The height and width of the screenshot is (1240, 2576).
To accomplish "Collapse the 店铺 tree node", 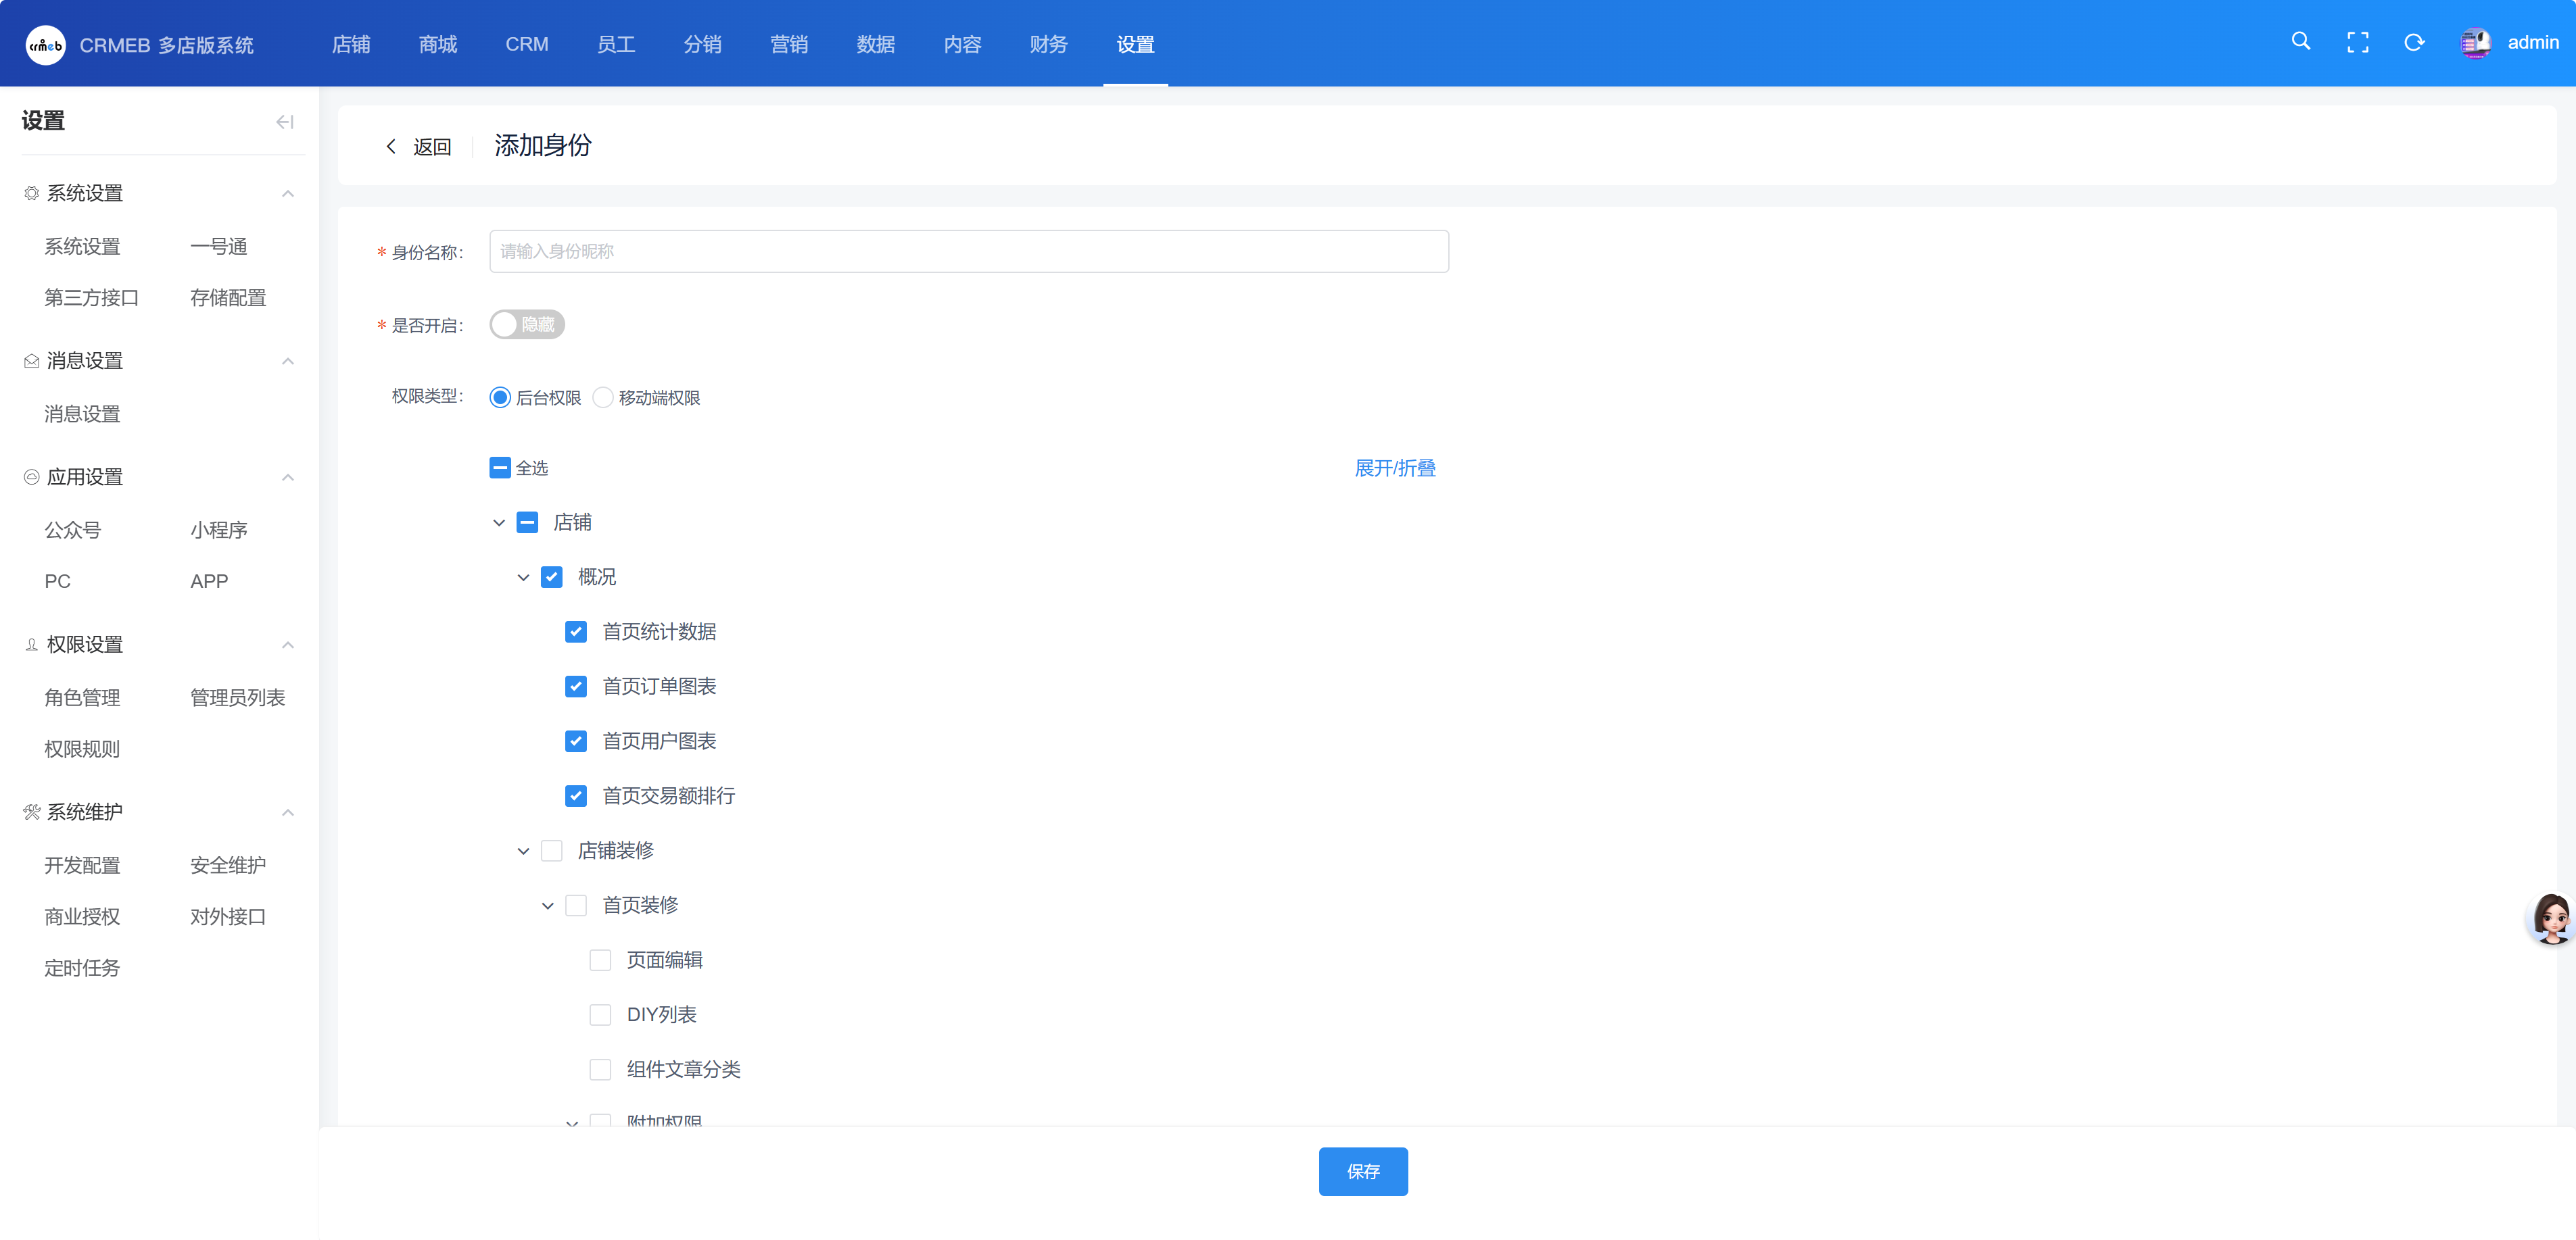I will click(499, 522).
